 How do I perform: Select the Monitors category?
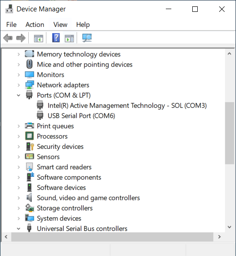51,75
